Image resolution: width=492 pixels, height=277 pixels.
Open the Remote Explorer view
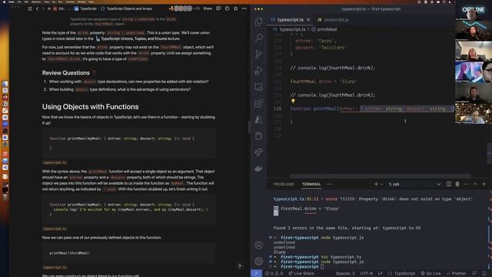click(x=258, y=87)
